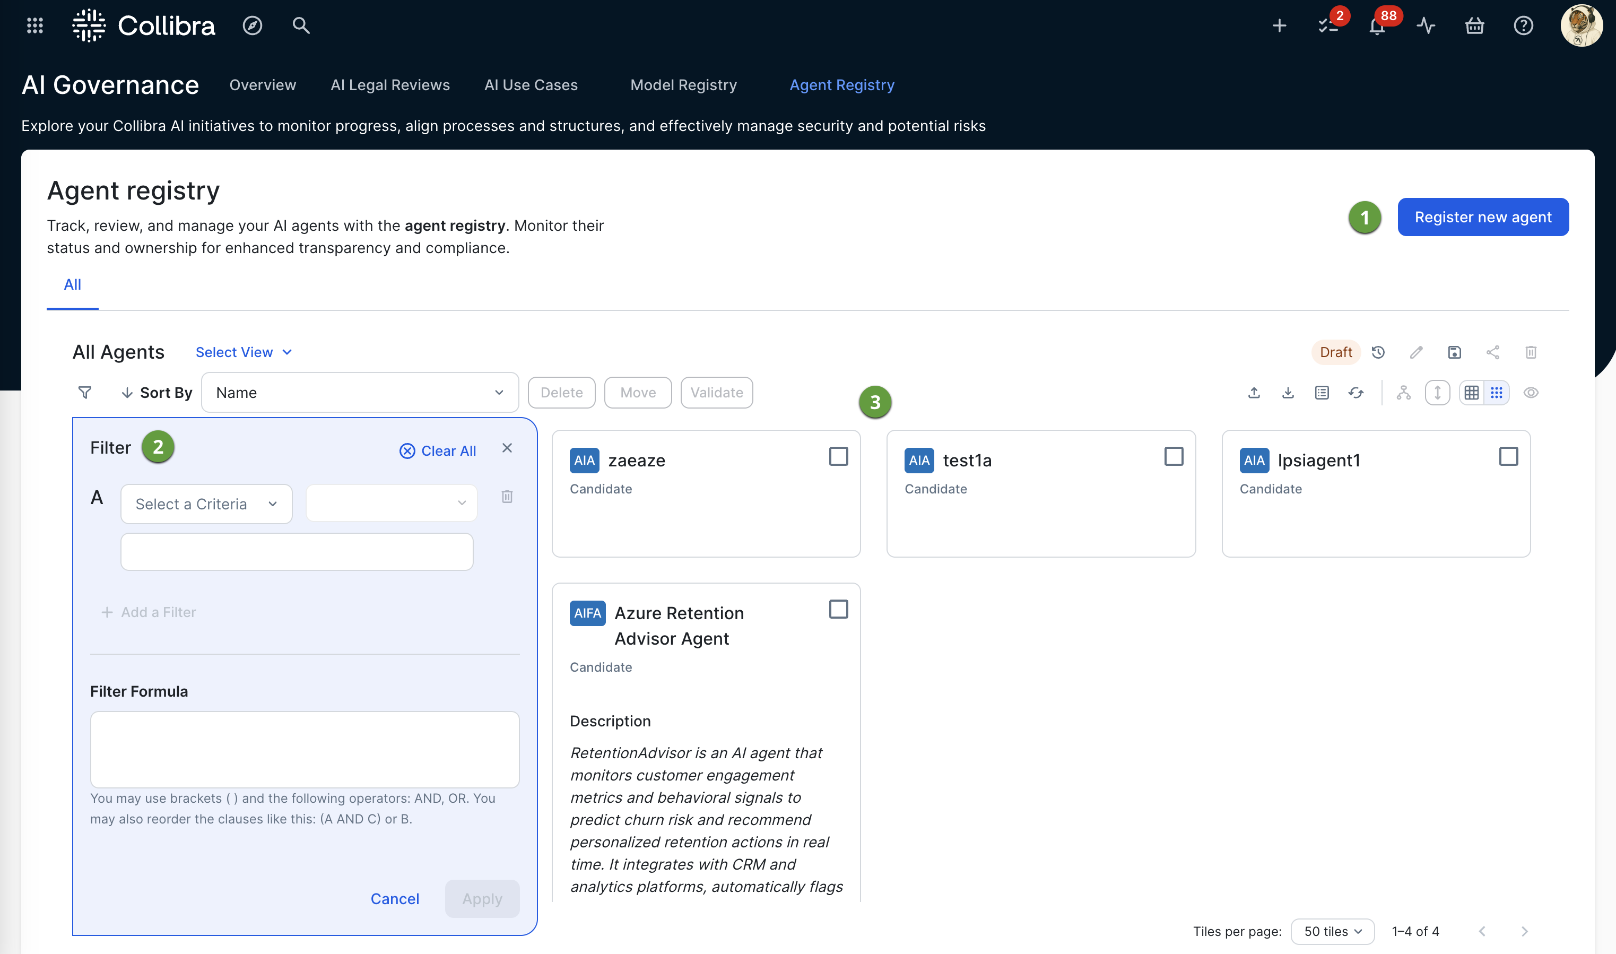Go to next page arrow
1616x954 pixels.
1524,932
